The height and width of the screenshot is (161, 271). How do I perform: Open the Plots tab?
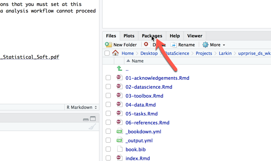tap(129, 36)
